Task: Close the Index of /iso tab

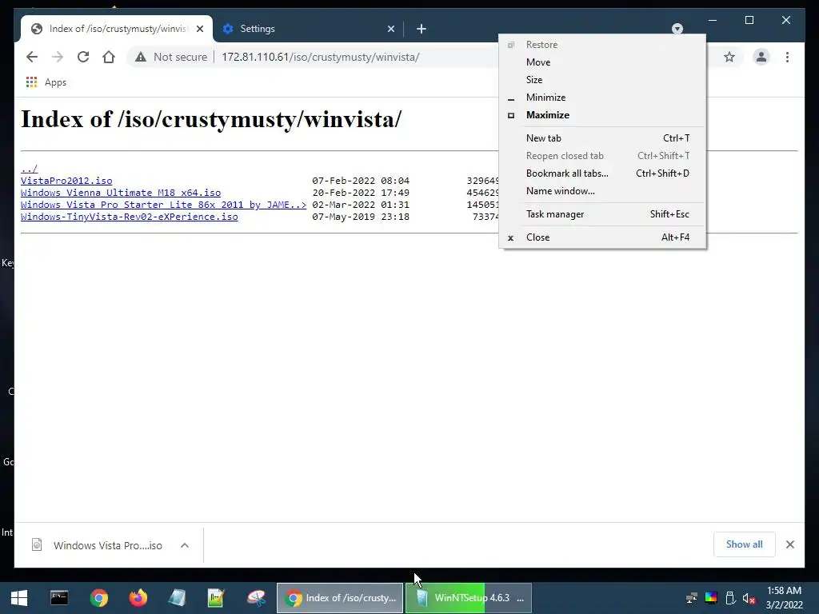Action: [x=200, y=29]
